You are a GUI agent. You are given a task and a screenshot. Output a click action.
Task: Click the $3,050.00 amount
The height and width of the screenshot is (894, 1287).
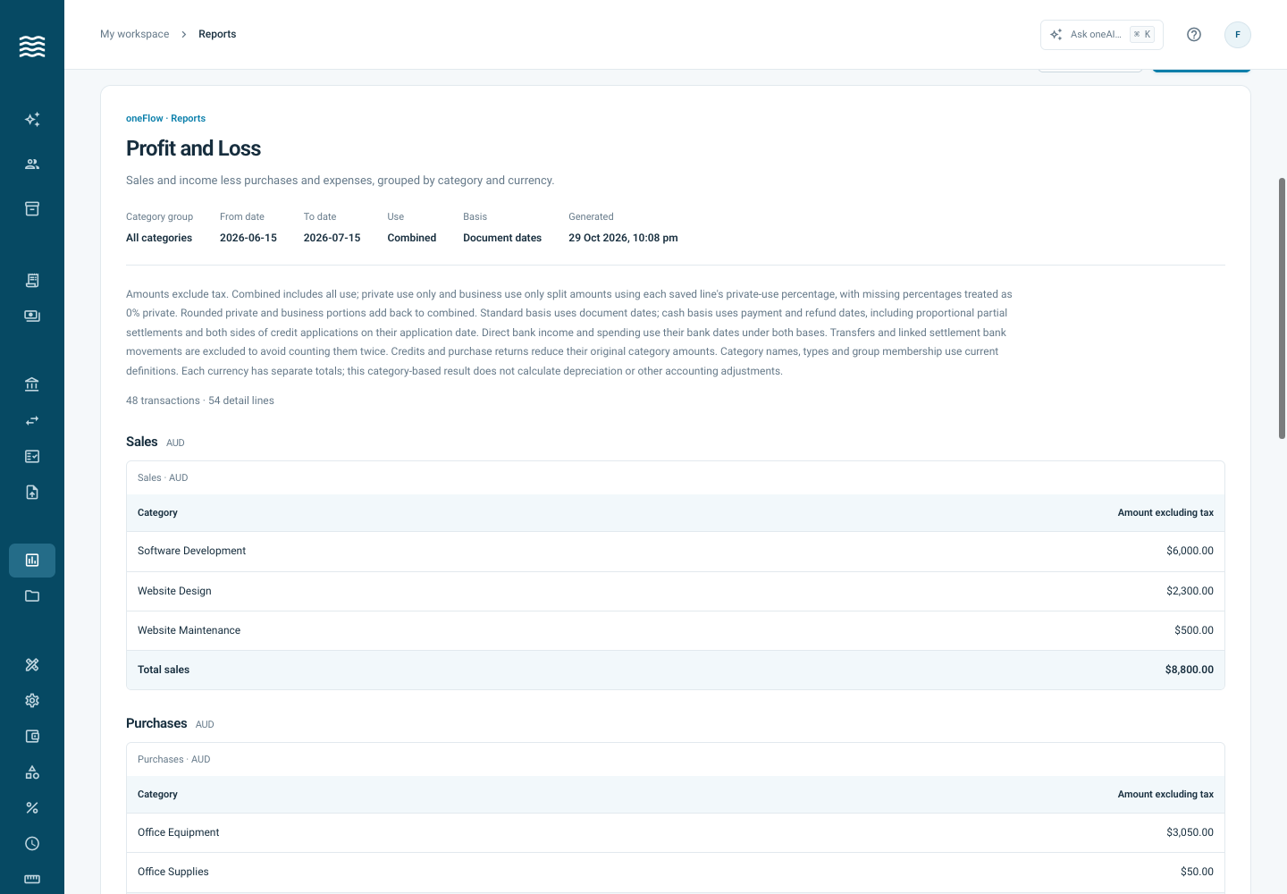pos(1190,833)
